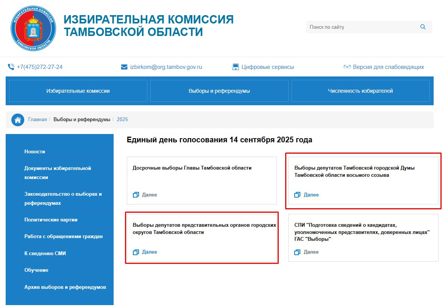445x307 pixels.
Task: Click 2025 breadcrumb link
Action: (x=122, y=120)
